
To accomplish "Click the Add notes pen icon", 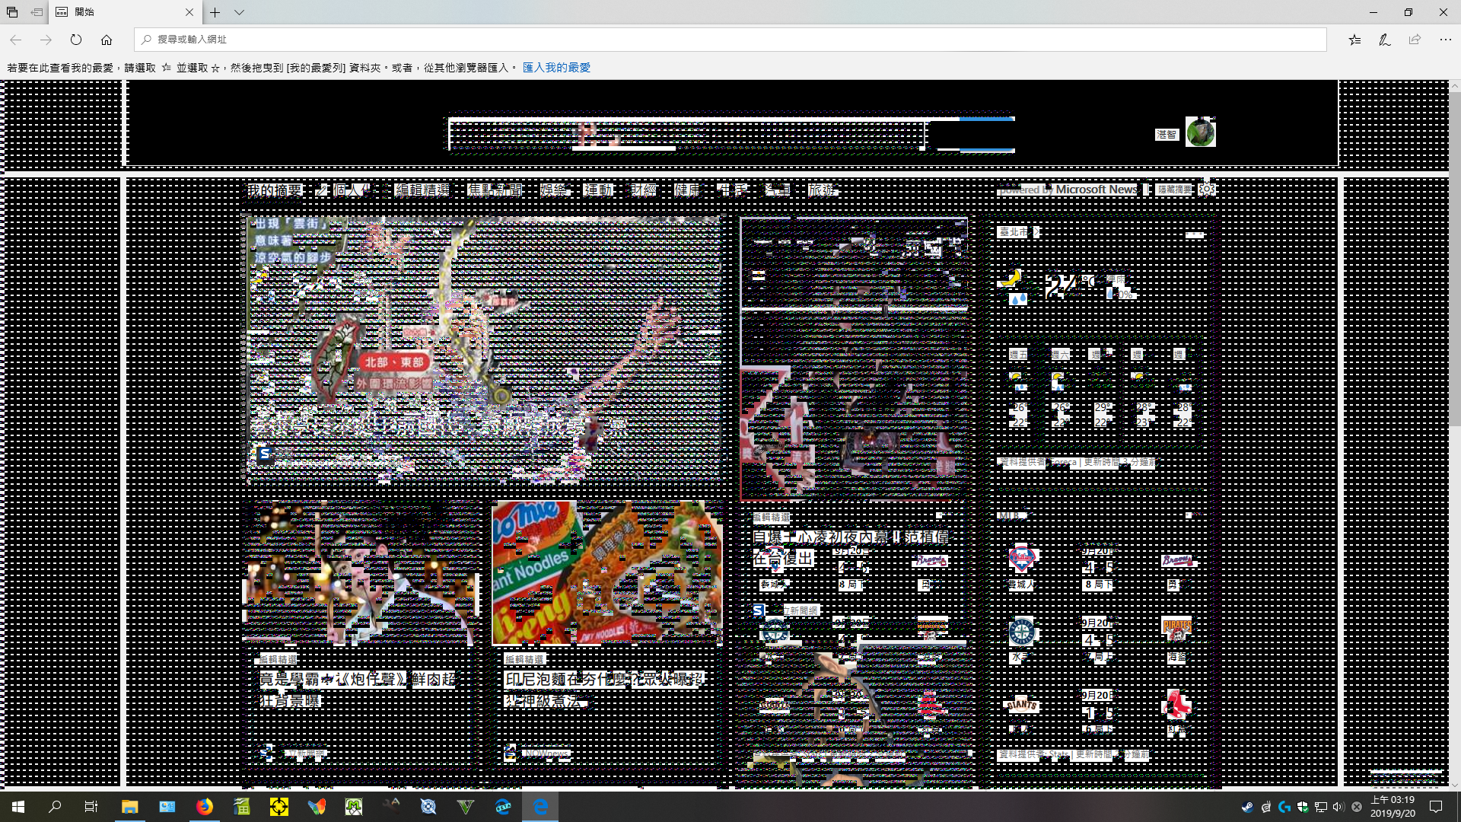I will [x=1384, y=40].
